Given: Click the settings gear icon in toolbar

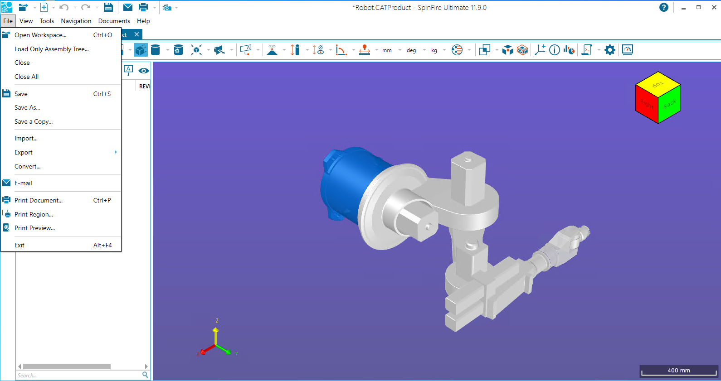Looking at the screenshot, I should pyautogui.click(x=610, y=50).
